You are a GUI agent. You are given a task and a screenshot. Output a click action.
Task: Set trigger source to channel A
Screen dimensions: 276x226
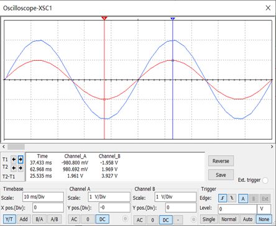pos(243,199)
